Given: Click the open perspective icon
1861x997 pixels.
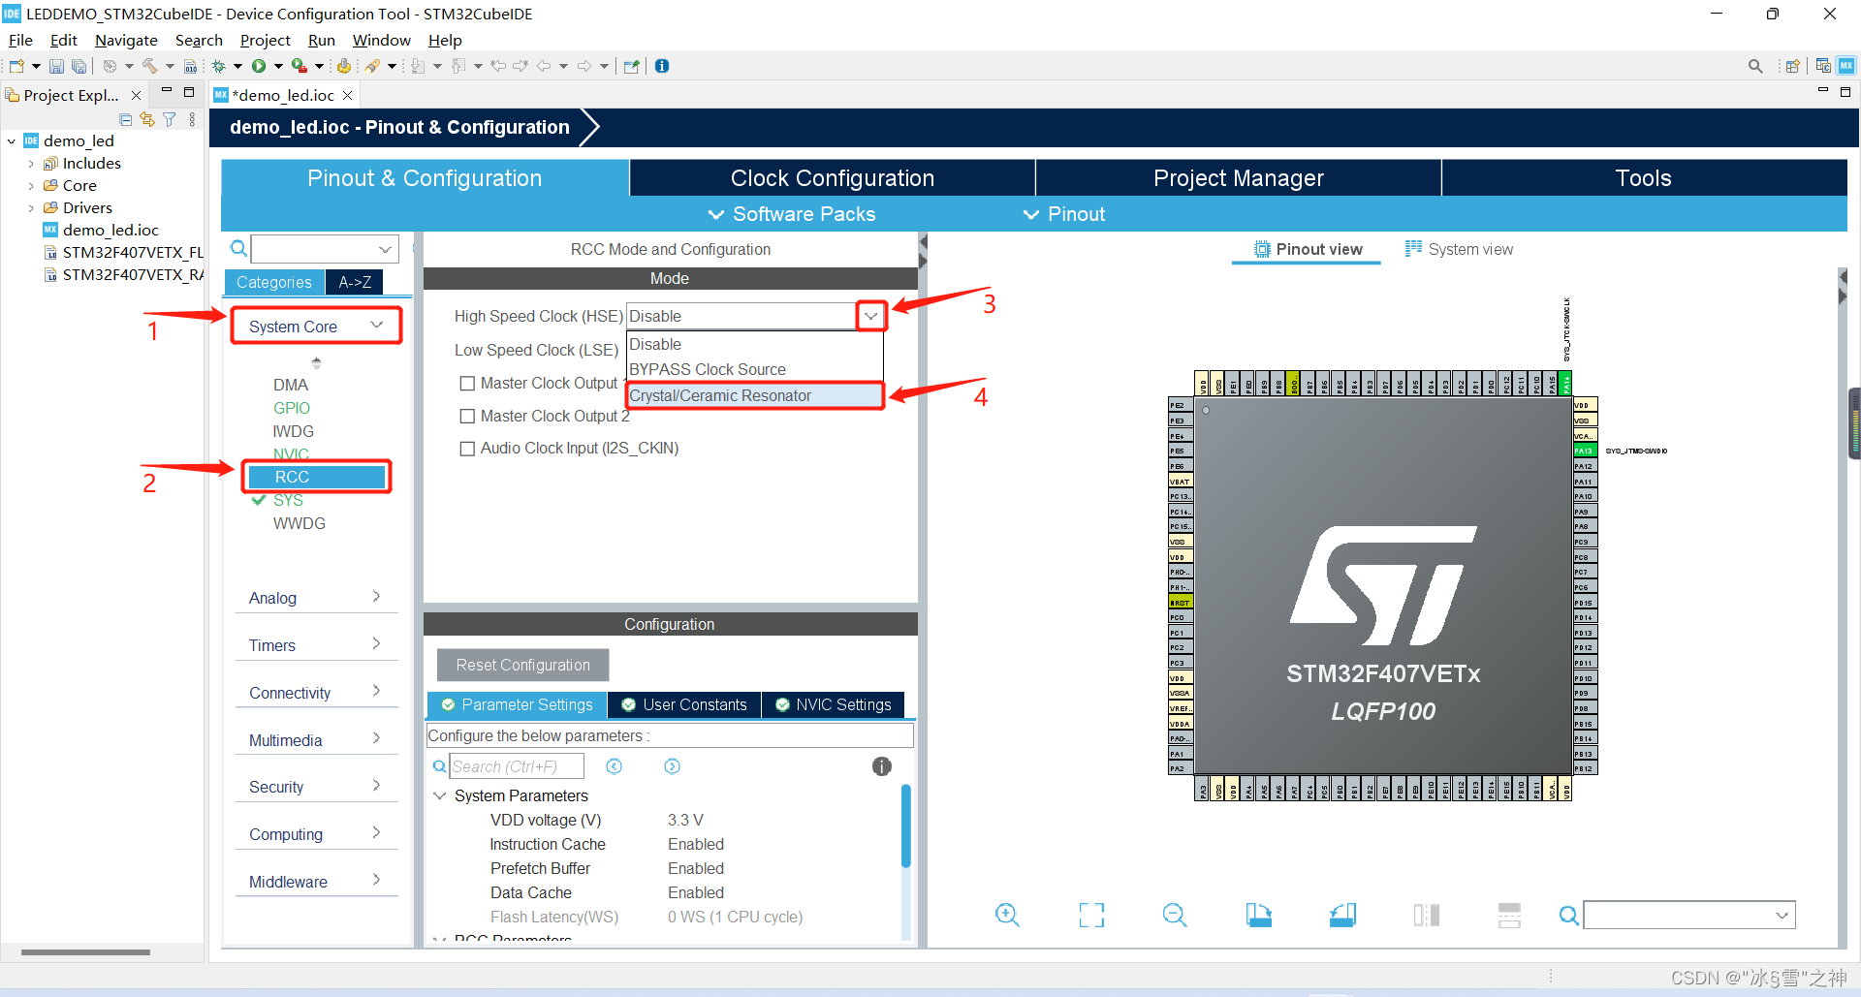Looking at the screenshot, I should 1792,66.
